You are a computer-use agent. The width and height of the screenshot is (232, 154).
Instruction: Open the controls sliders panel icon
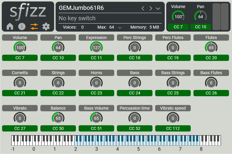tap(34, 27)
